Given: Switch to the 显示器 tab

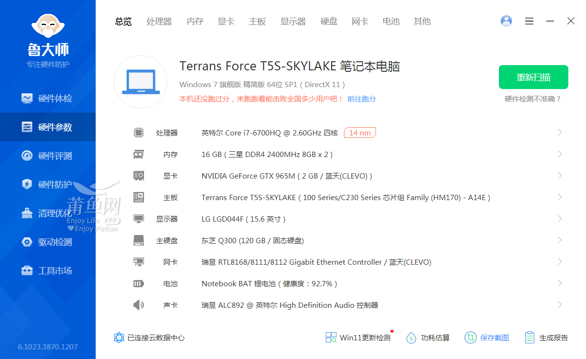Looking at the screenshot, I should coord(293,21).
